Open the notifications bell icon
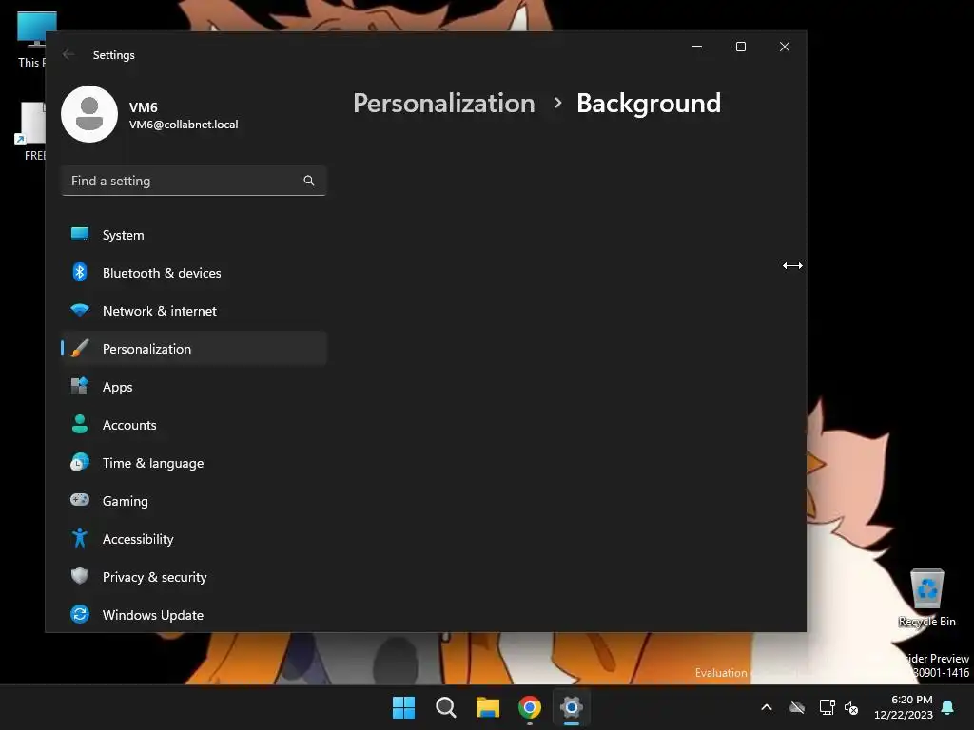The image size is (974, 730). click(948, 707)
